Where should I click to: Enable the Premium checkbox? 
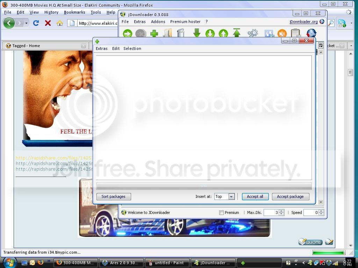click(221, 213)
